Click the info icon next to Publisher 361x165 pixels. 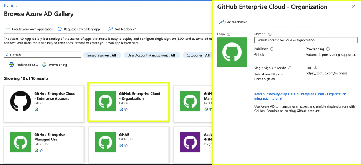[272, 49]
